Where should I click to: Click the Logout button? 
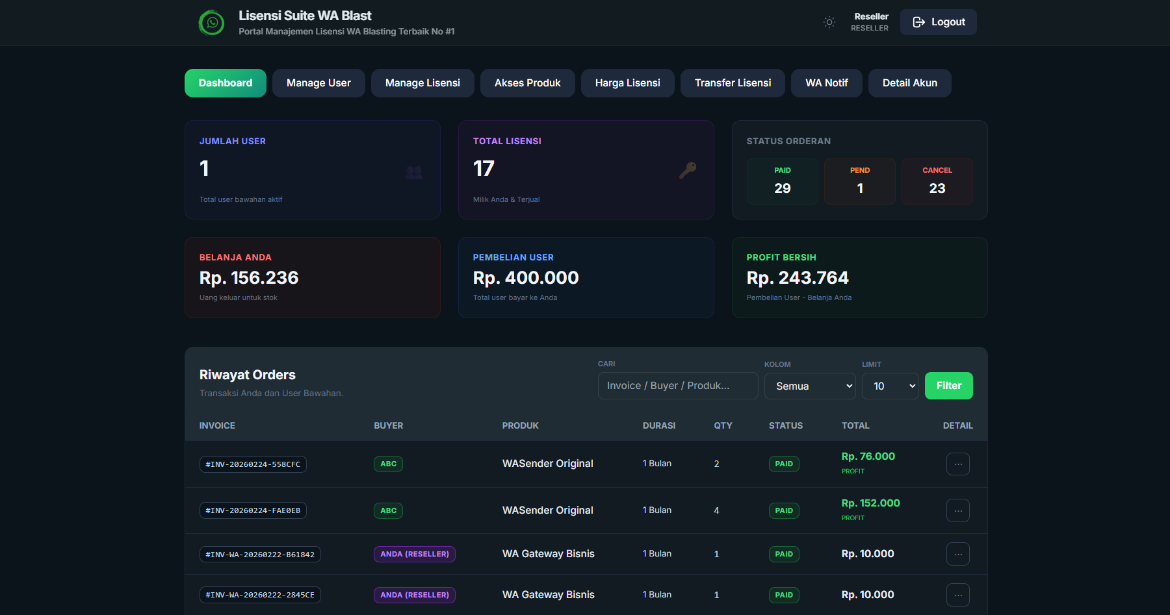click(938, 22)
